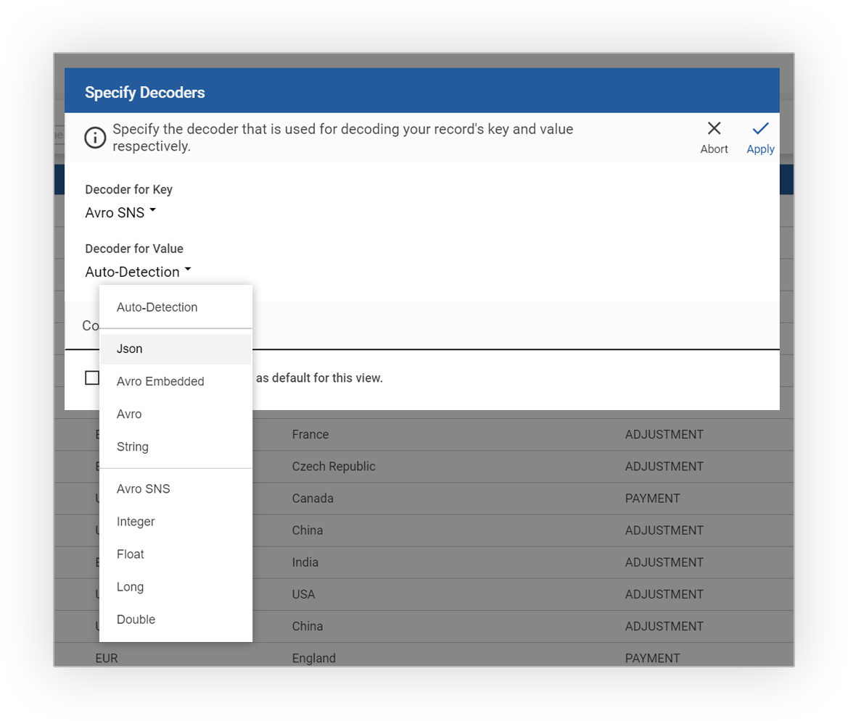Choose Json from the decoder list
This screenshot has width=848, height=721.
tap(176, 349)
